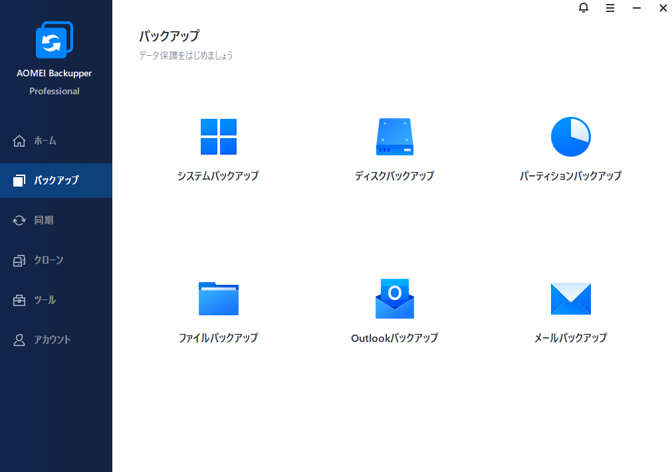The image size is (672, 472).
Task: Open the hamburger menu icon
Action: click(610, 8)
